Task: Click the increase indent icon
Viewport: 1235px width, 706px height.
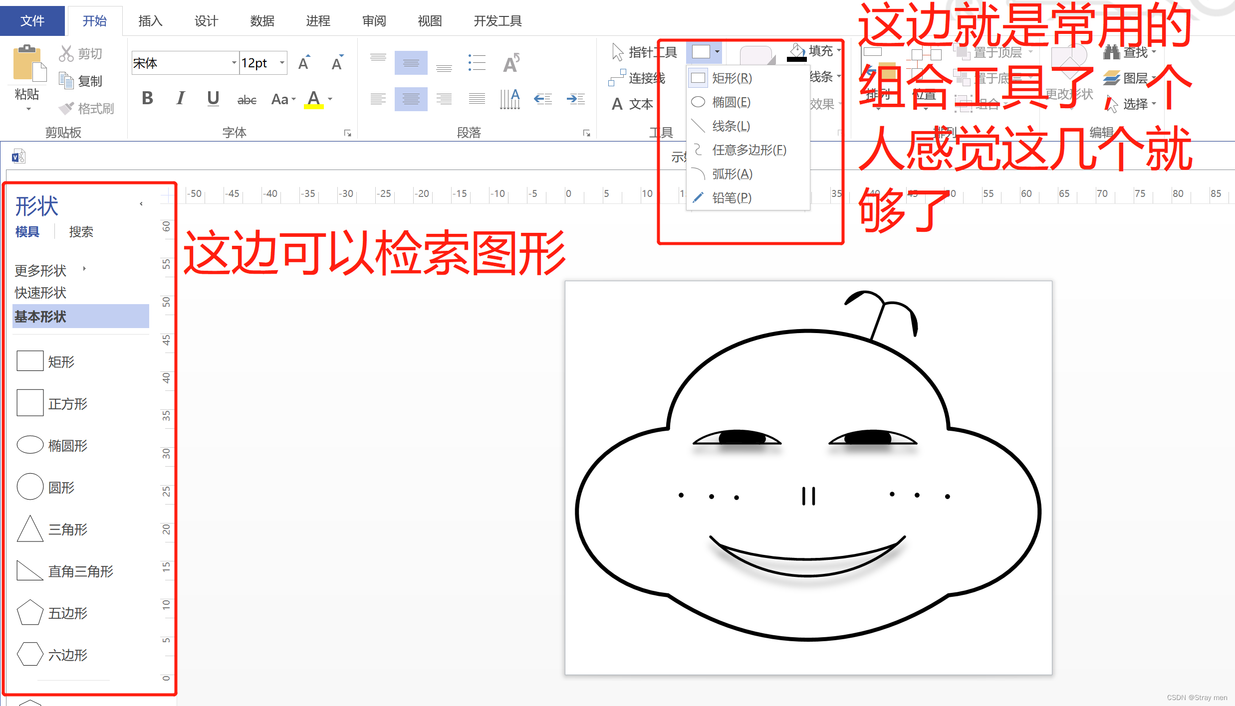Action: click(x=576, y=99)
